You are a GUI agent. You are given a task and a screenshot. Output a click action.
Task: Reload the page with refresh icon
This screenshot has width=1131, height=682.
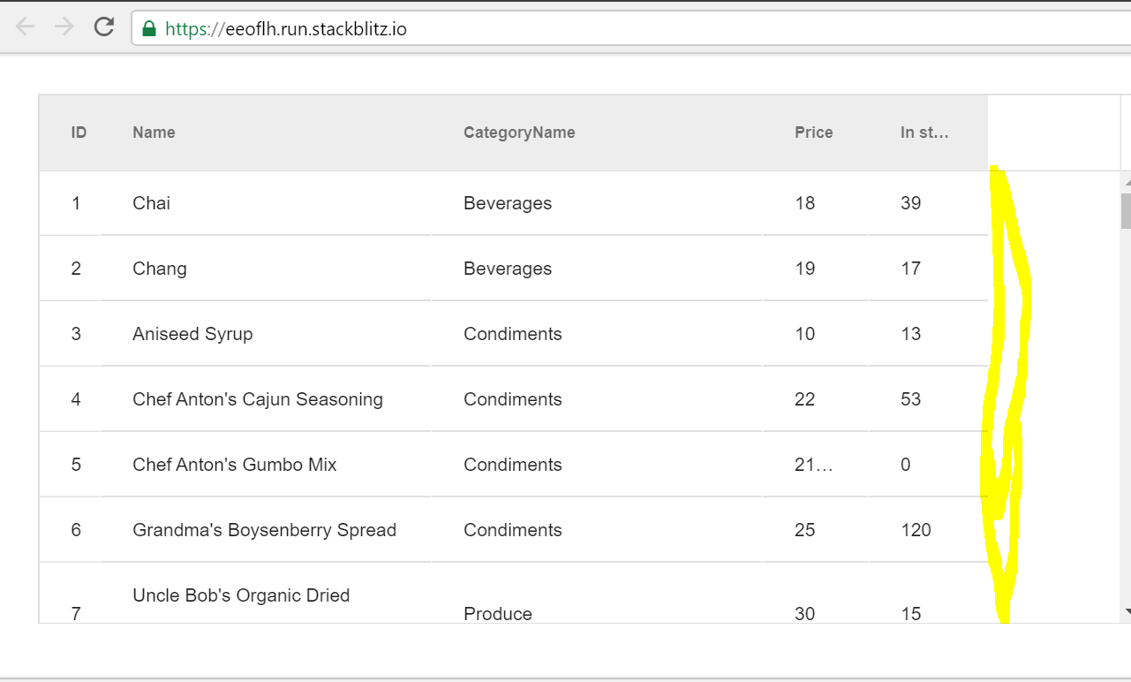tap(104, 27)
